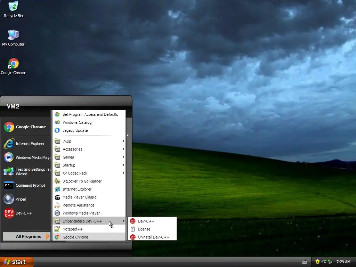This screenshot has height=267, width=356.
Task: Select the Google Chrome desktop shortcut icon
Action: click(13, 63)
